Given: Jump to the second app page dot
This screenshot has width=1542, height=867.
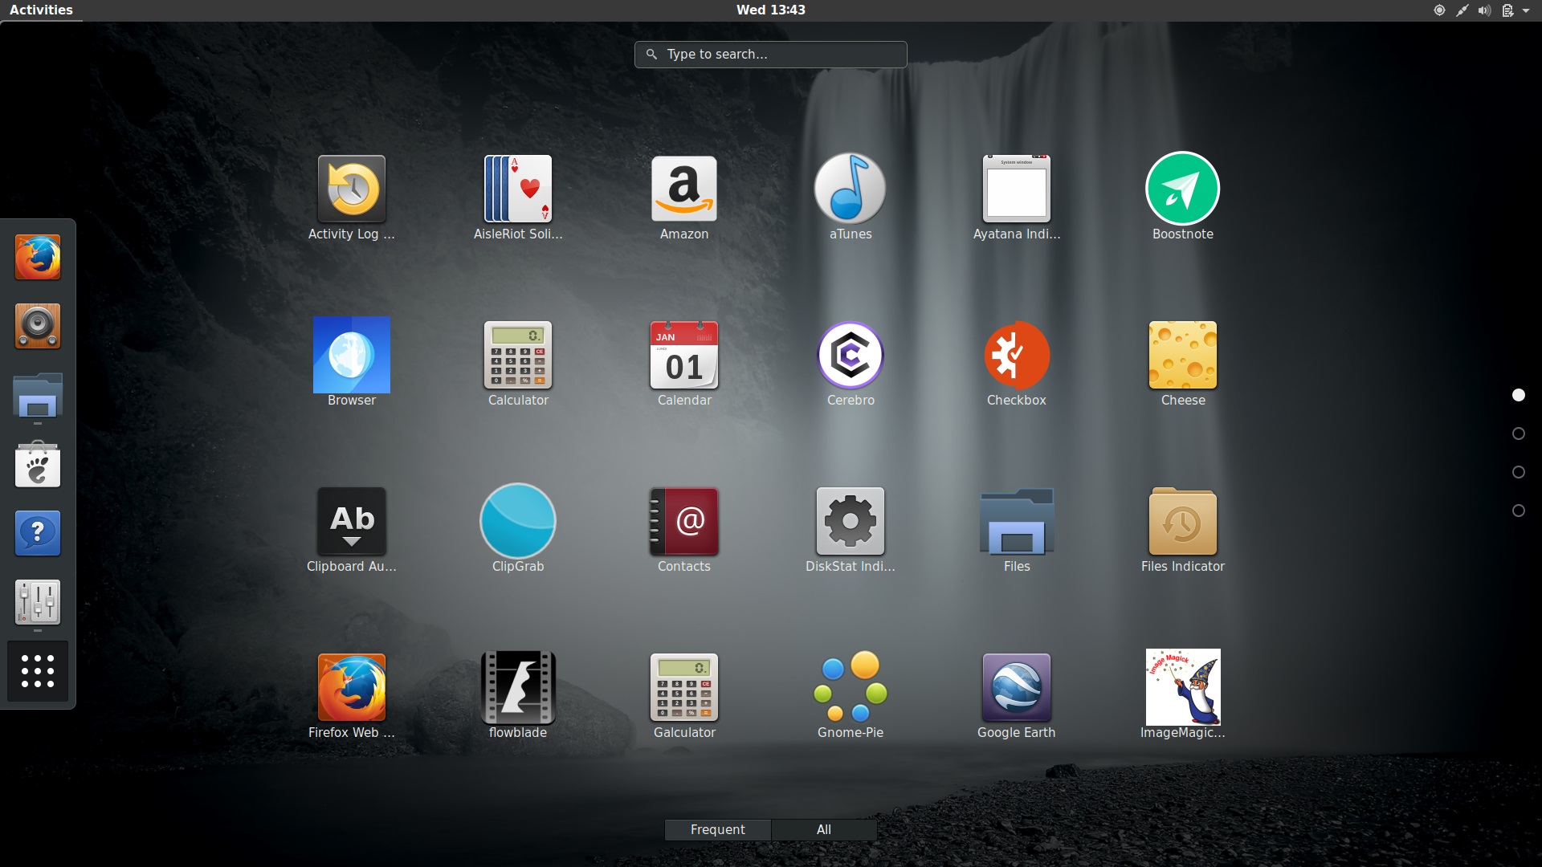Looking at the screenshot, I should click(x=1518, y=433).
